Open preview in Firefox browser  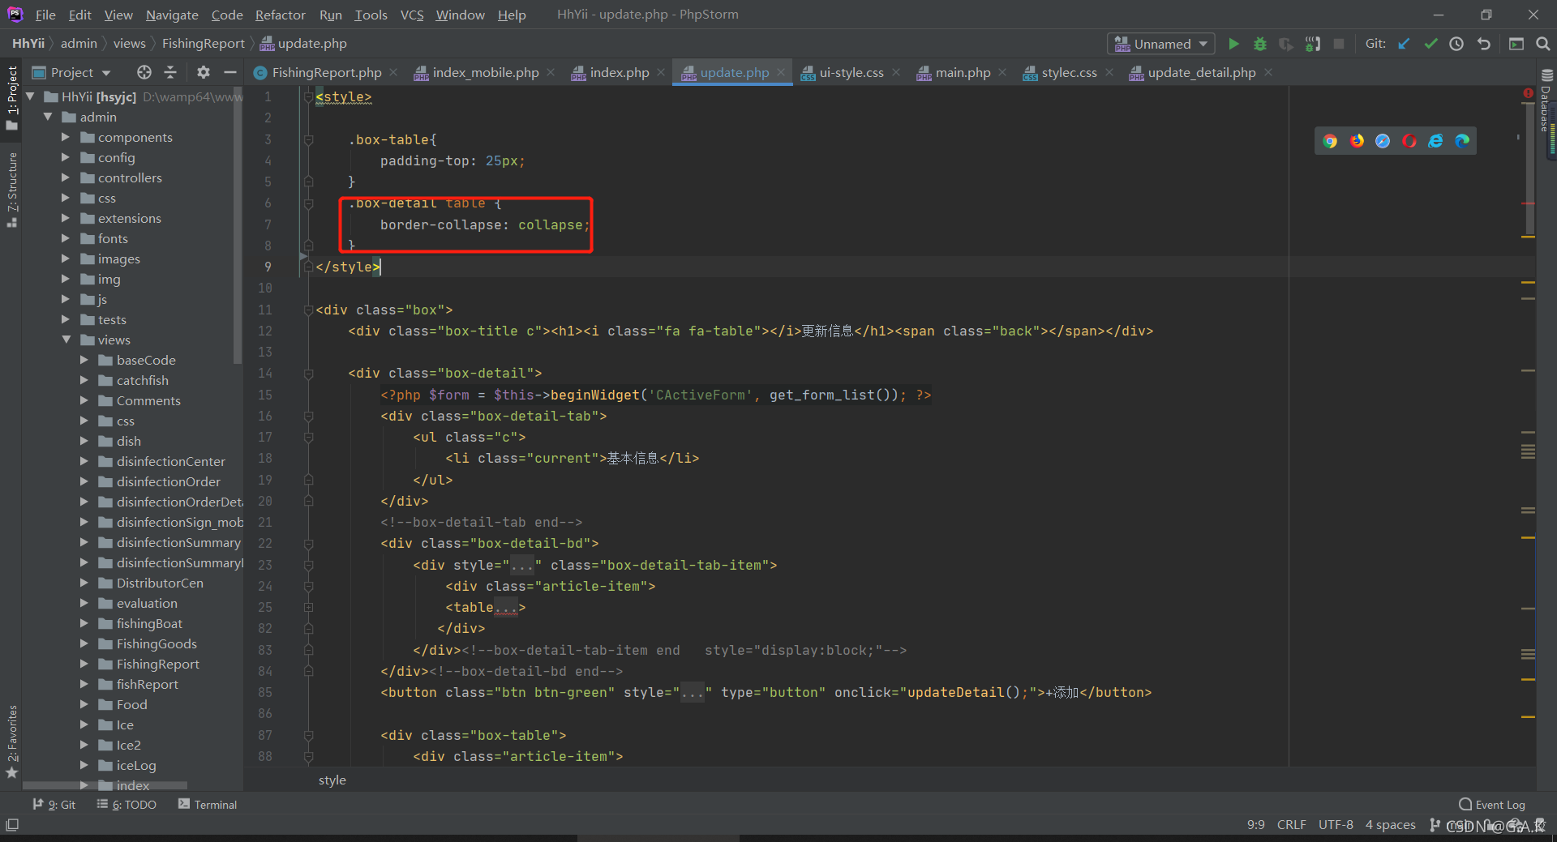tap(1357, 141)
